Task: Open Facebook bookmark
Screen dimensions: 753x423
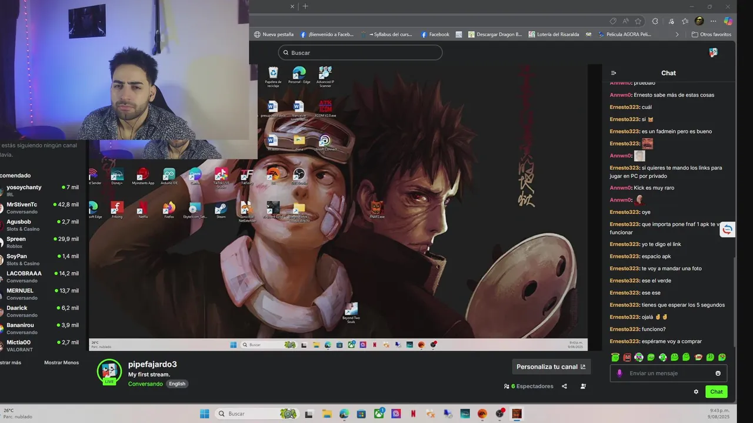Action: (x=435, y=35)
